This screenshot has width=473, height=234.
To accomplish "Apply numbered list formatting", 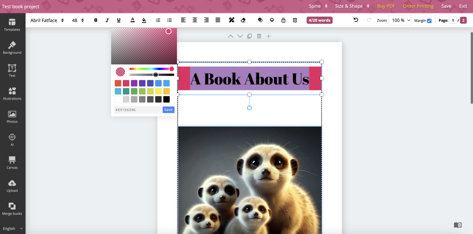I will click(158, 20).
